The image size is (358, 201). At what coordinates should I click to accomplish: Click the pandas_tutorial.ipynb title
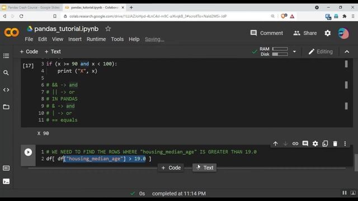(x=67, y=28)
